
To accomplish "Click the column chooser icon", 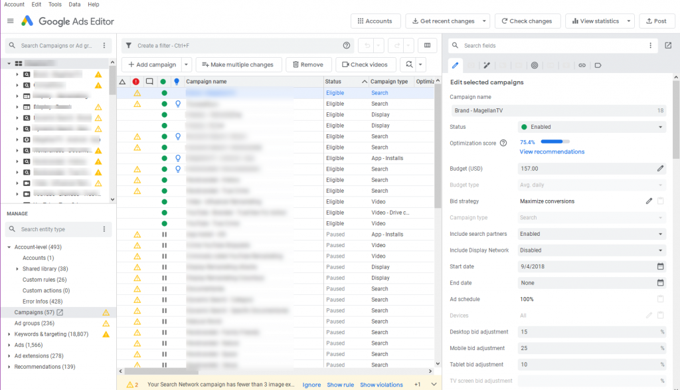I will coord(426,46).
